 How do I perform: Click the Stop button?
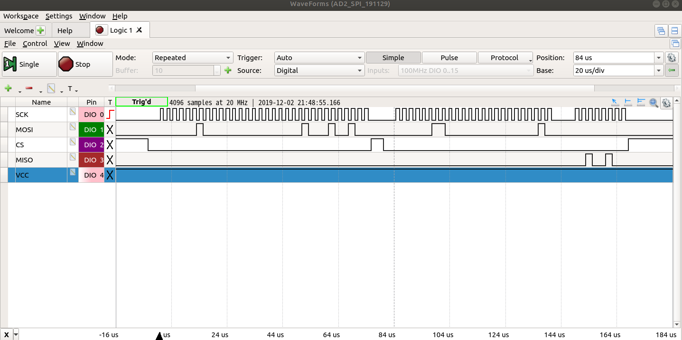pos(85,64)
